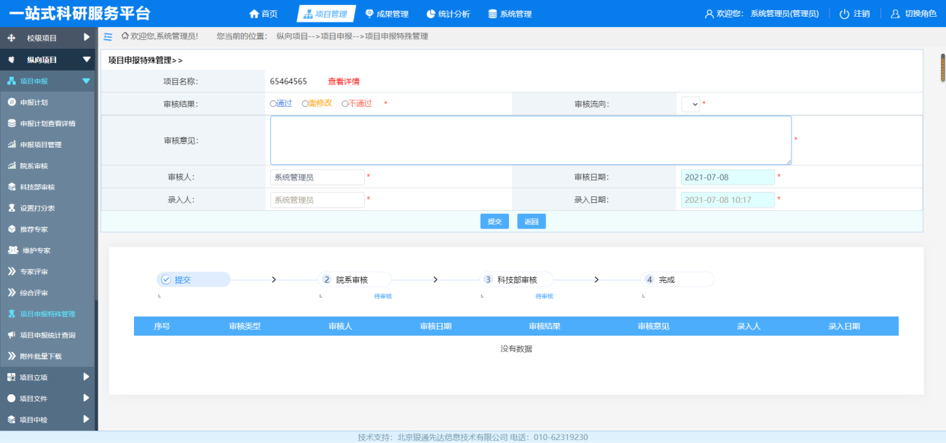Click the 综合评审 double-chevron icon
The height and width of the screenshot is (443, 946).
click(12, 292)
